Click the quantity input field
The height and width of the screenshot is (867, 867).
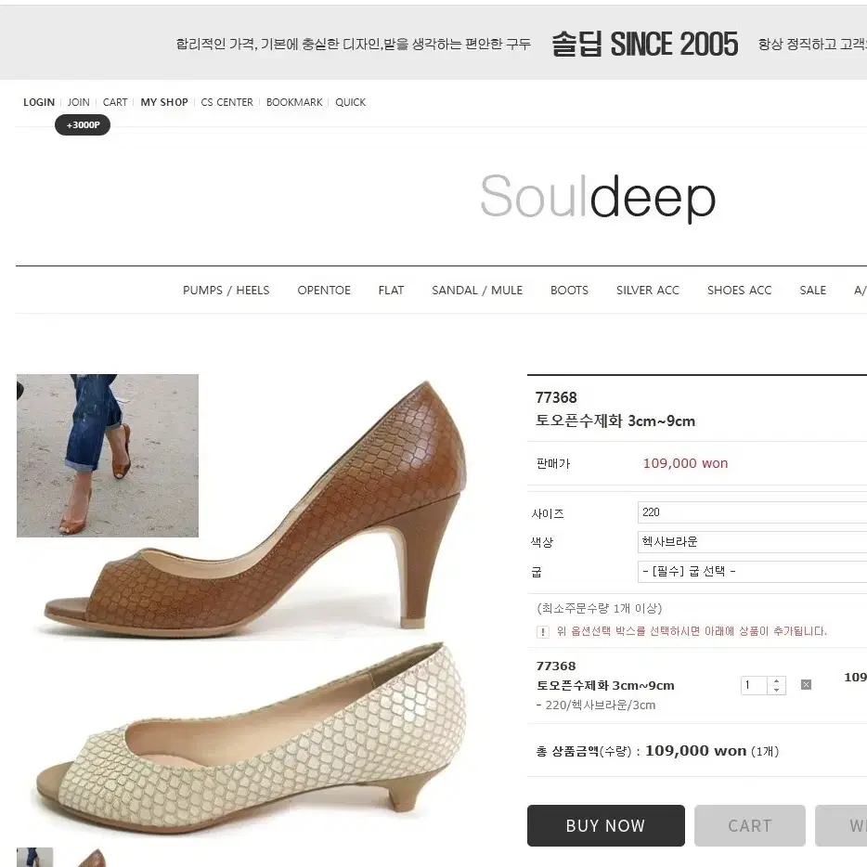(754, 685)
